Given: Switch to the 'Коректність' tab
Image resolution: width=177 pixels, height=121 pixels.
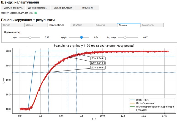Looking at the screenshot, I should pyautogui.click(x=152, y=25).
